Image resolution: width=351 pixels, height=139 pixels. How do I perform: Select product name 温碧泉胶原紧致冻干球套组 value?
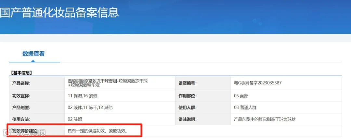108,83
